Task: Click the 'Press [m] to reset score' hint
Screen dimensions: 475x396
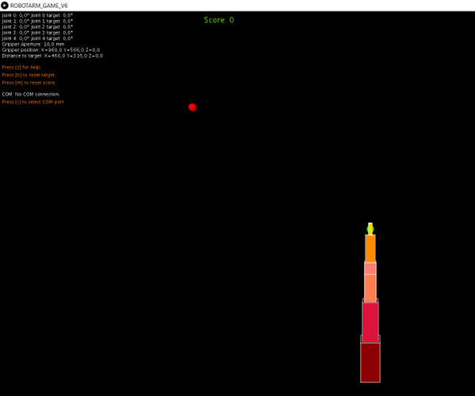Action: pyautogui.click(x=29, y=82)
